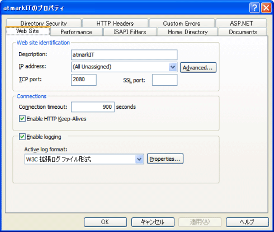
Task: Switch to the Performance tab
Action: [x=77, y=32]
